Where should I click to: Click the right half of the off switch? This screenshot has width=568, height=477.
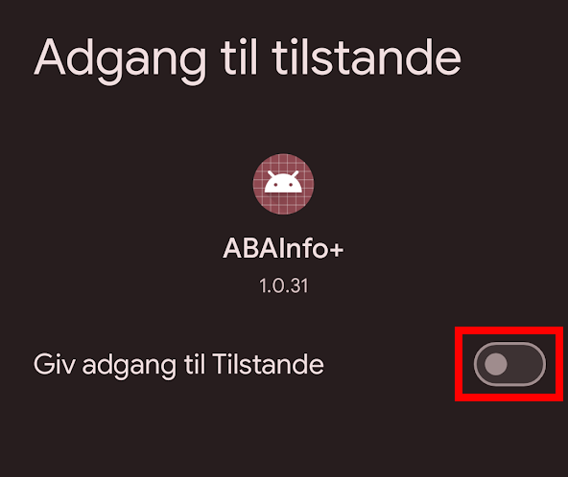click(x=528, y=364)
